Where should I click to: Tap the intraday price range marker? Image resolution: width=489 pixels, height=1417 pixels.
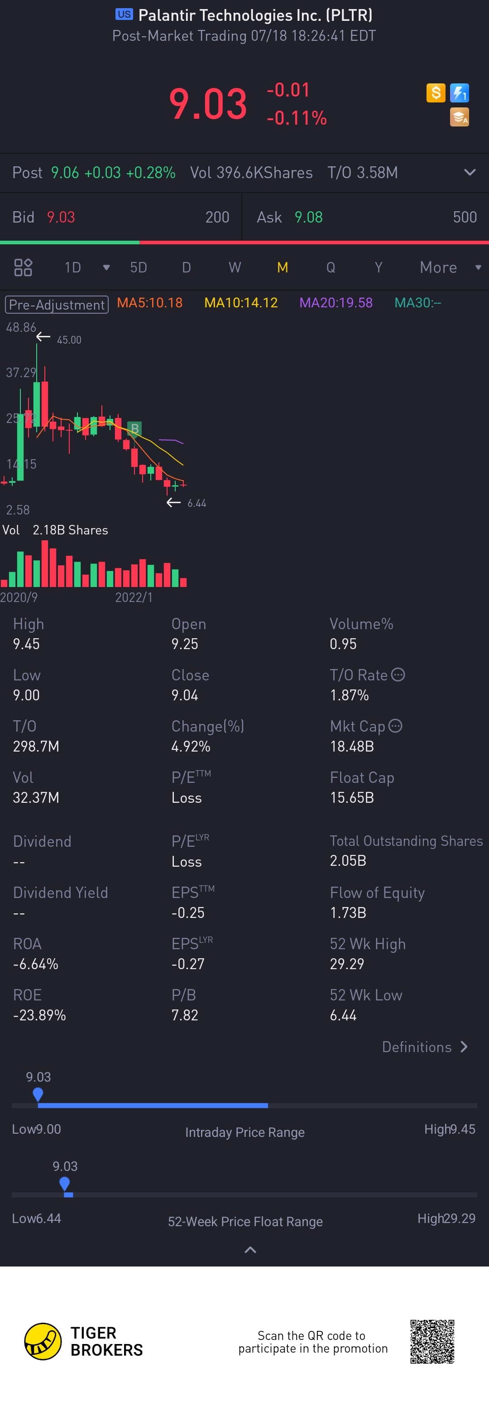tap(38, 1093)
